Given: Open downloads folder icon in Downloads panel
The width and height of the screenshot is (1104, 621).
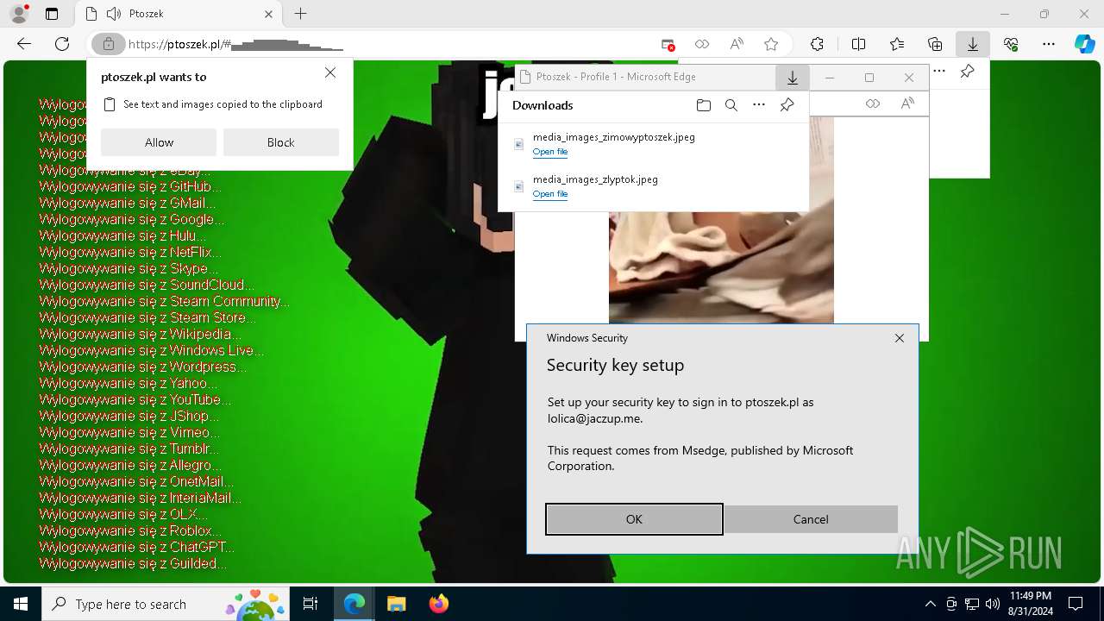Looking at the screenshot, I should coord(704,105).
